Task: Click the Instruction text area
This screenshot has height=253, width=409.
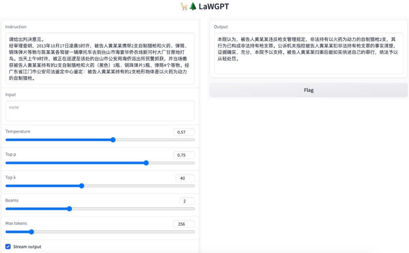Action: point(100,58)
